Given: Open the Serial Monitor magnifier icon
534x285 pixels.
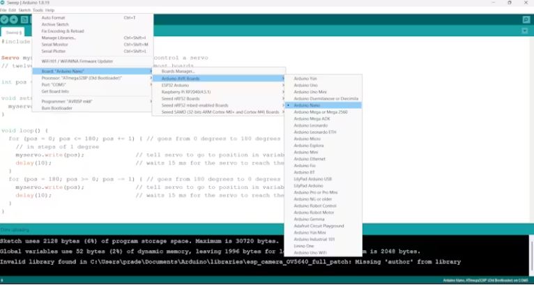Looking at the screenshot, I should pos(526,20).
